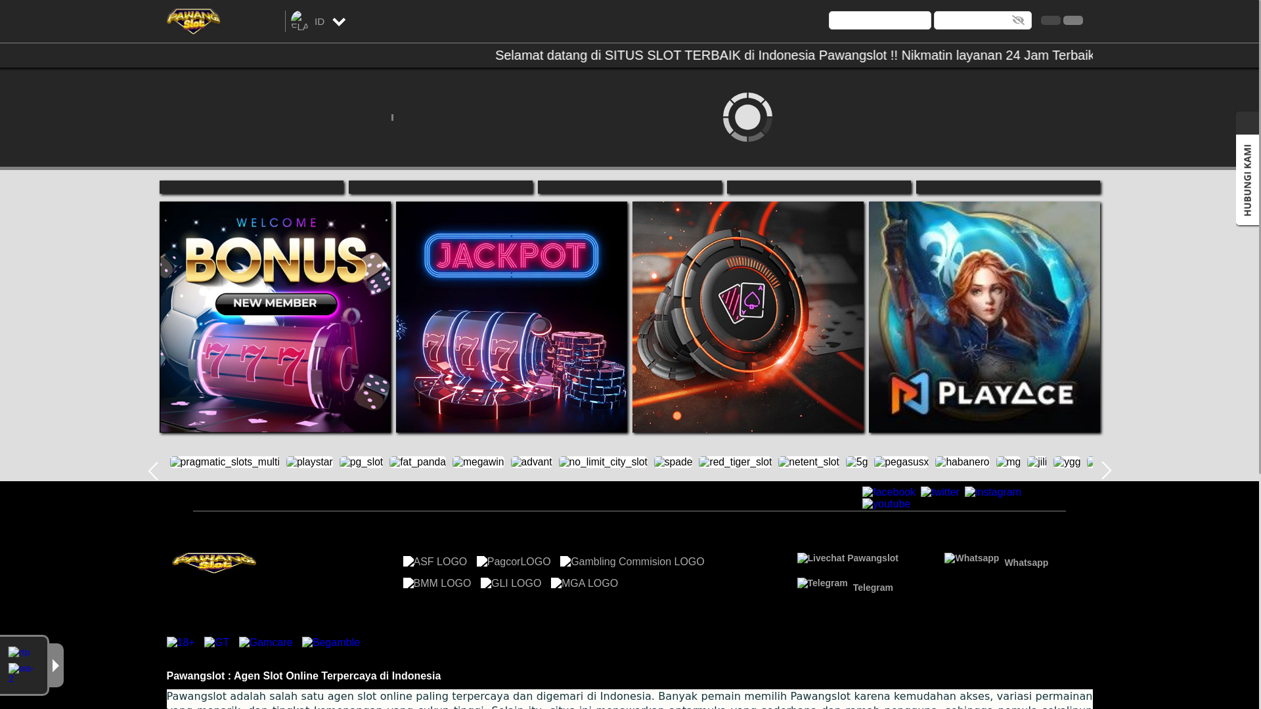The image size is (1261, 709).
Task: Expand the HUBUNGI KAMI side panel
Action: [x=1247, y=180]
